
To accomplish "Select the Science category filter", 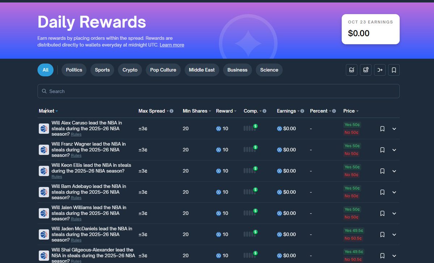I will pyautogui.click(x=269, y=70).
